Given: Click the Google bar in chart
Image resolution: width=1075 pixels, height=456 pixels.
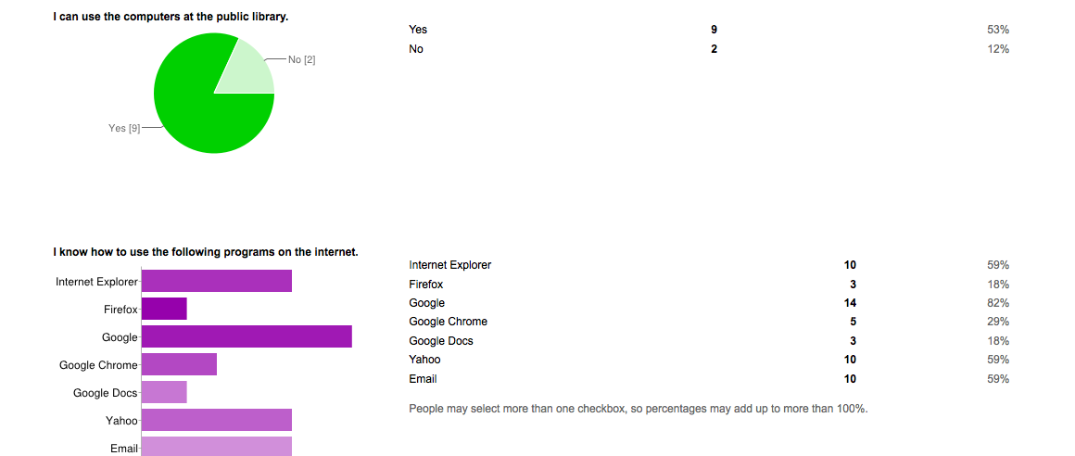Looking at the screenshot, I should click(247, 336).
